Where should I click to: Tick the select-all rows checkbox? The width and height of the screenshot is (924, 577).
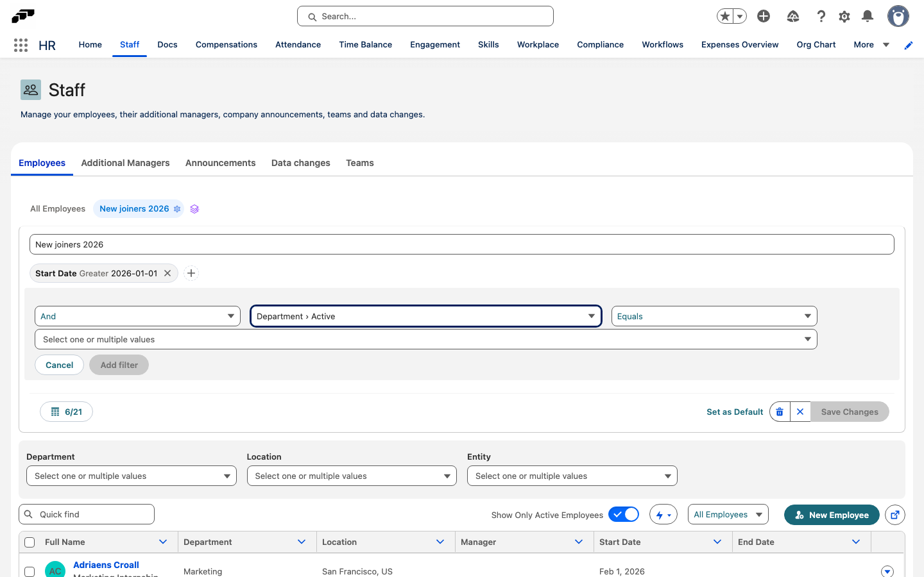30,542
